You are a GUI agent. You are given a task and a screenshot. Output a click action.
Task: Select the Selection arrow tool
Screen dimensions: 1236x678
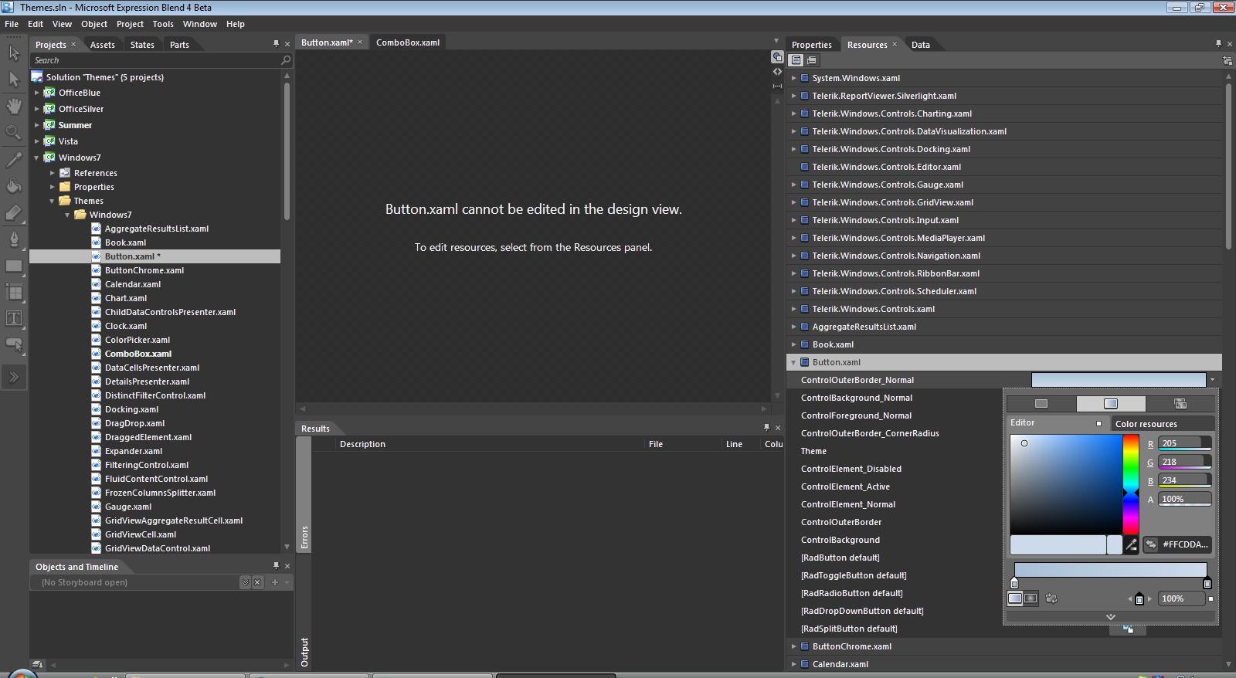pyautogui.click(x=14, y=53)
